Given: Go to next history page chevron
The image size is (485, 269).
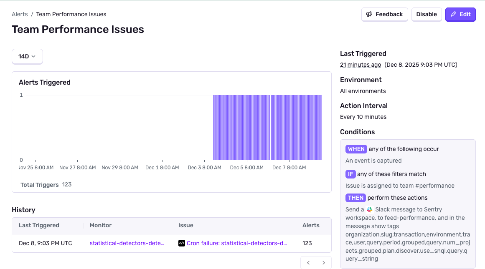Looking at the screenshot, I should (324, 263).
